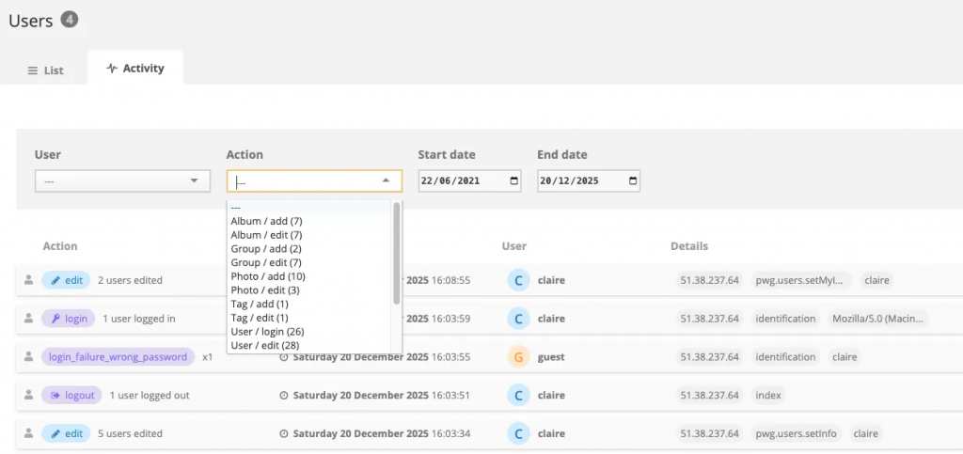
Task: Click the pwg.users.setInfo detail tag
Action: click(x=802, y=434)
